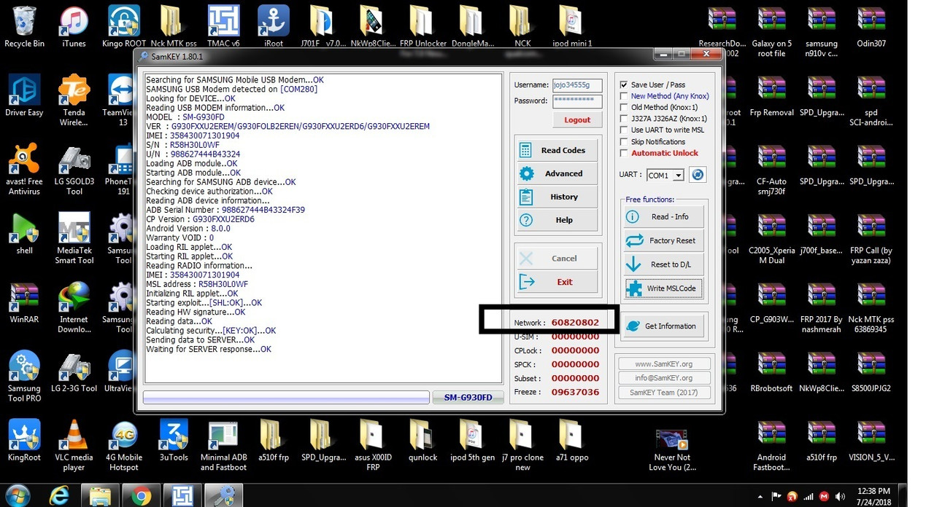Launch iRoot from the desktop
This screenshot has width=934, height=507.
[274, 27]
